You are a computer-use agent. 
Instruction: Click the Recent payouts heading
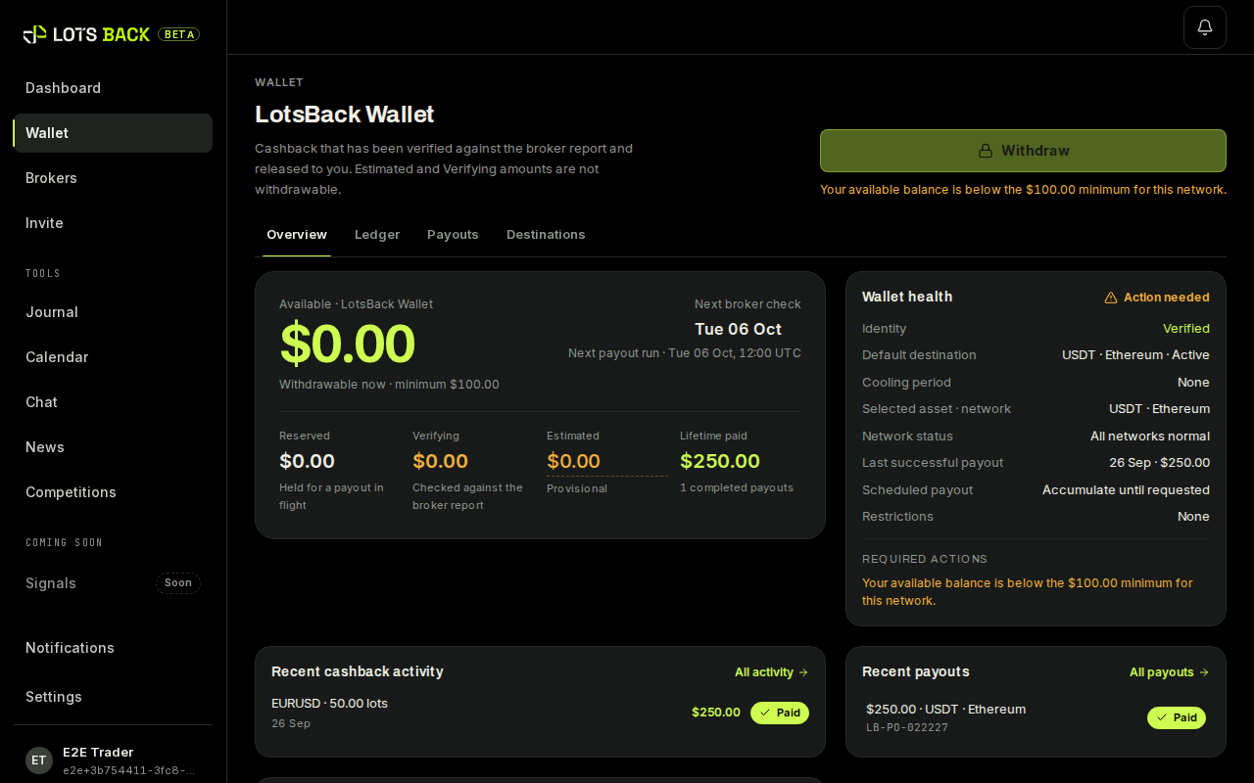pos(916,671)
